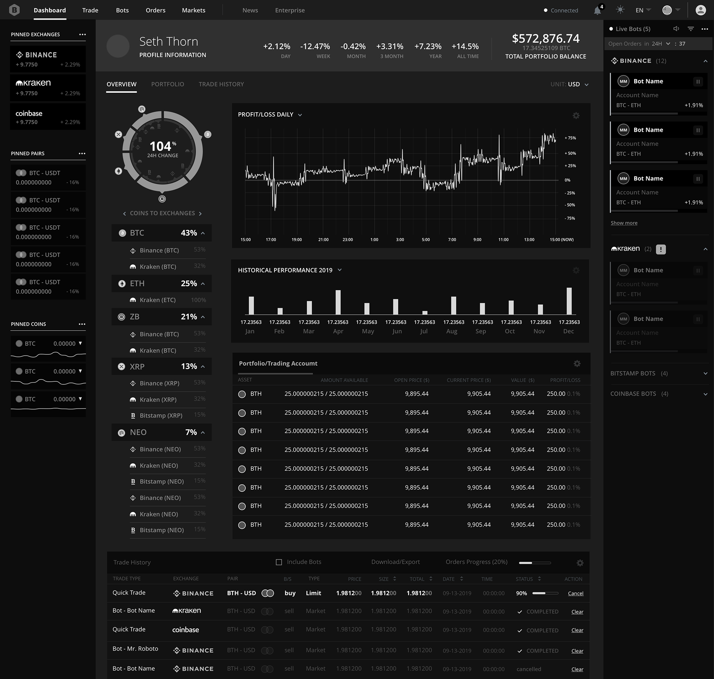This screenshot has height=679, width=714.
Task: Clear the cancelled Bot Name trade
Action: (x=577, y=669)
